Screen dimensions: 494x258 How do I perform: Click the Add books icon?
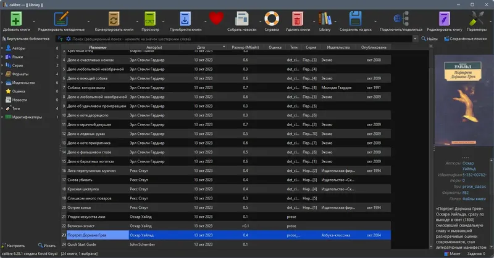coord(16,19)
